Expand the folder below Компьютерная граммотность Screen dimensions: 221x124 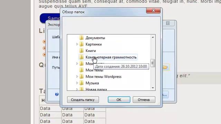coord(77,63)
